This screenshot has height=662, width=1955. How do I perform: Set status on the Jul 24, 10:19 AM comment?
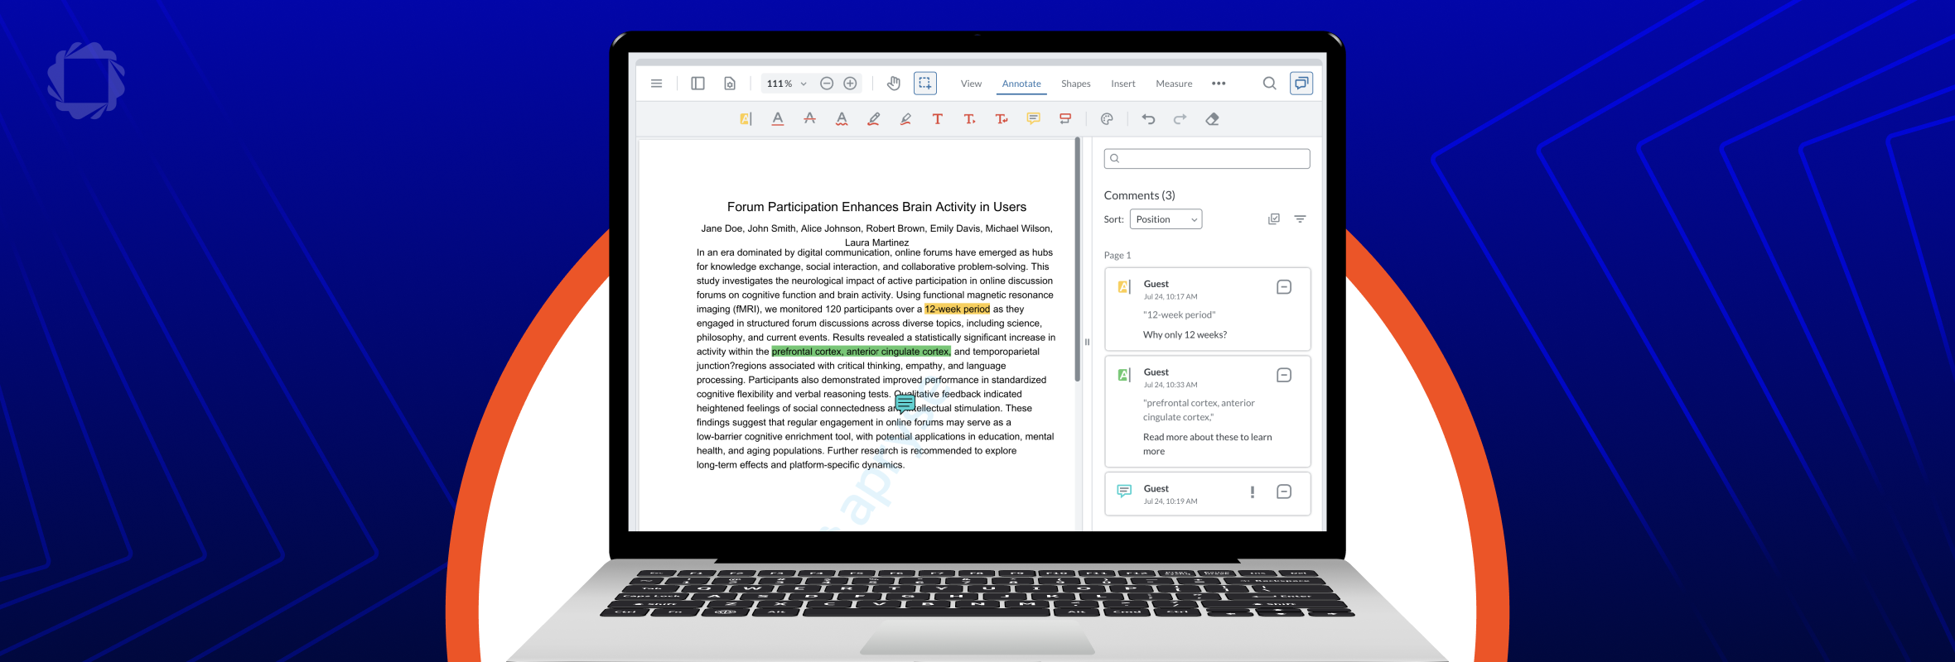click(1284, 492)
